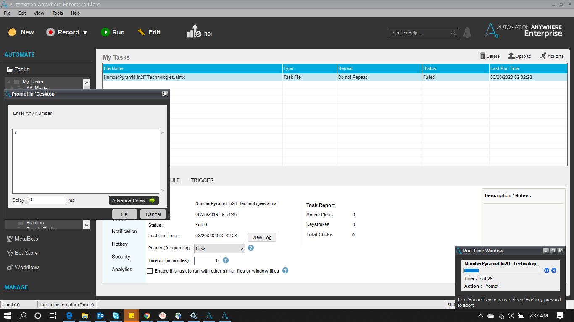Expand the Record dropdown arrow
This screenshot has width=574, height=322.
(85, 32)
